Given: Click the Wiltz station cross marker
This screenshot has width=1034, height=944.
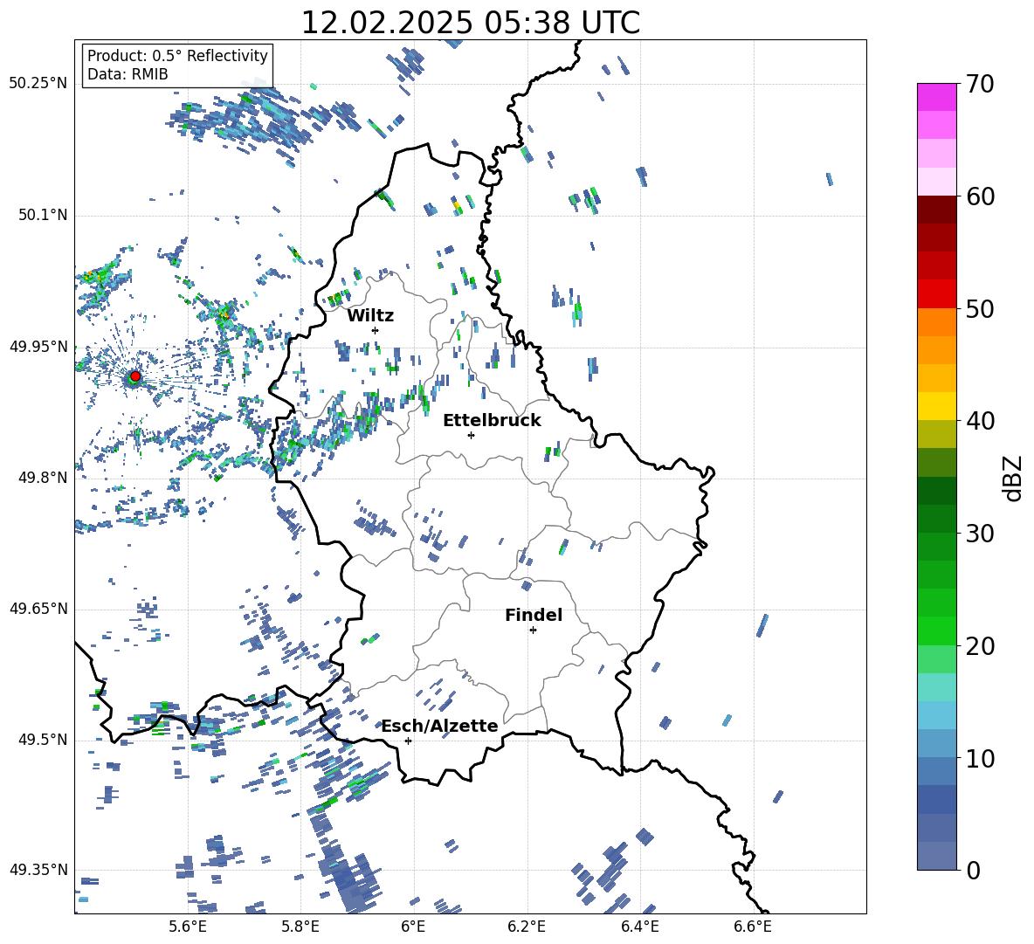Looking at the screenshot, I should point(376,330).
